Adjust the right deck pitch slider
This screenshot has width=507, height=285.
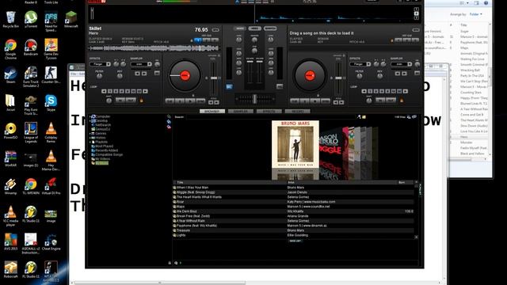point(338,78)
